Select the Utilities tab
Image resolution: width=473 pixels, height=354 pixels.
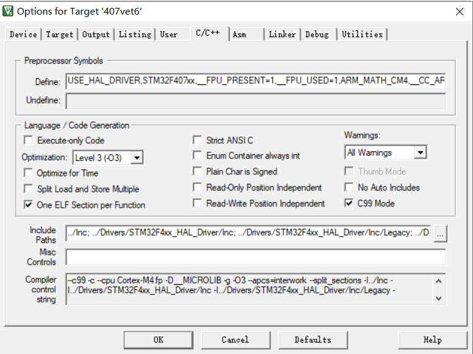coord(362,35)
